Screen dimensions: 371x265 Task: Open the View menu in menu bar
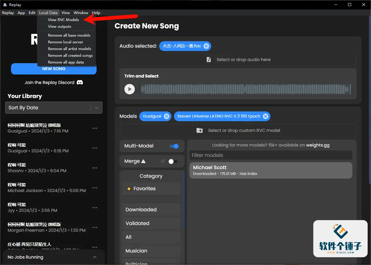(x=65, y=13)
